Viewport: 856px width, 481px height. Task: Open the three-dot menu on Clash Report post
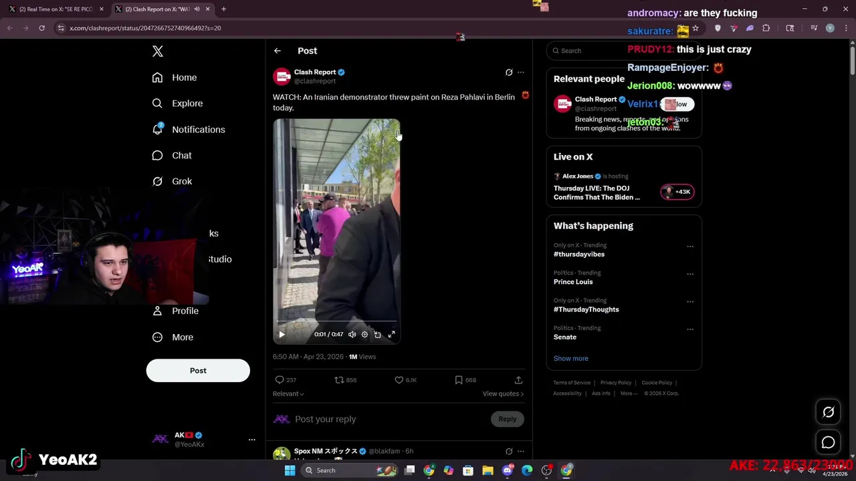coord(521,72)
